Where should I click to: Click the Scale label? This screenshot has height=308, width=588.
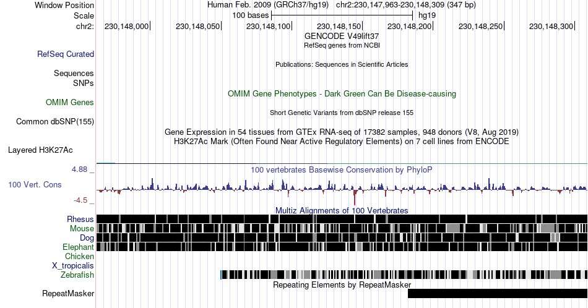(84, 15)
